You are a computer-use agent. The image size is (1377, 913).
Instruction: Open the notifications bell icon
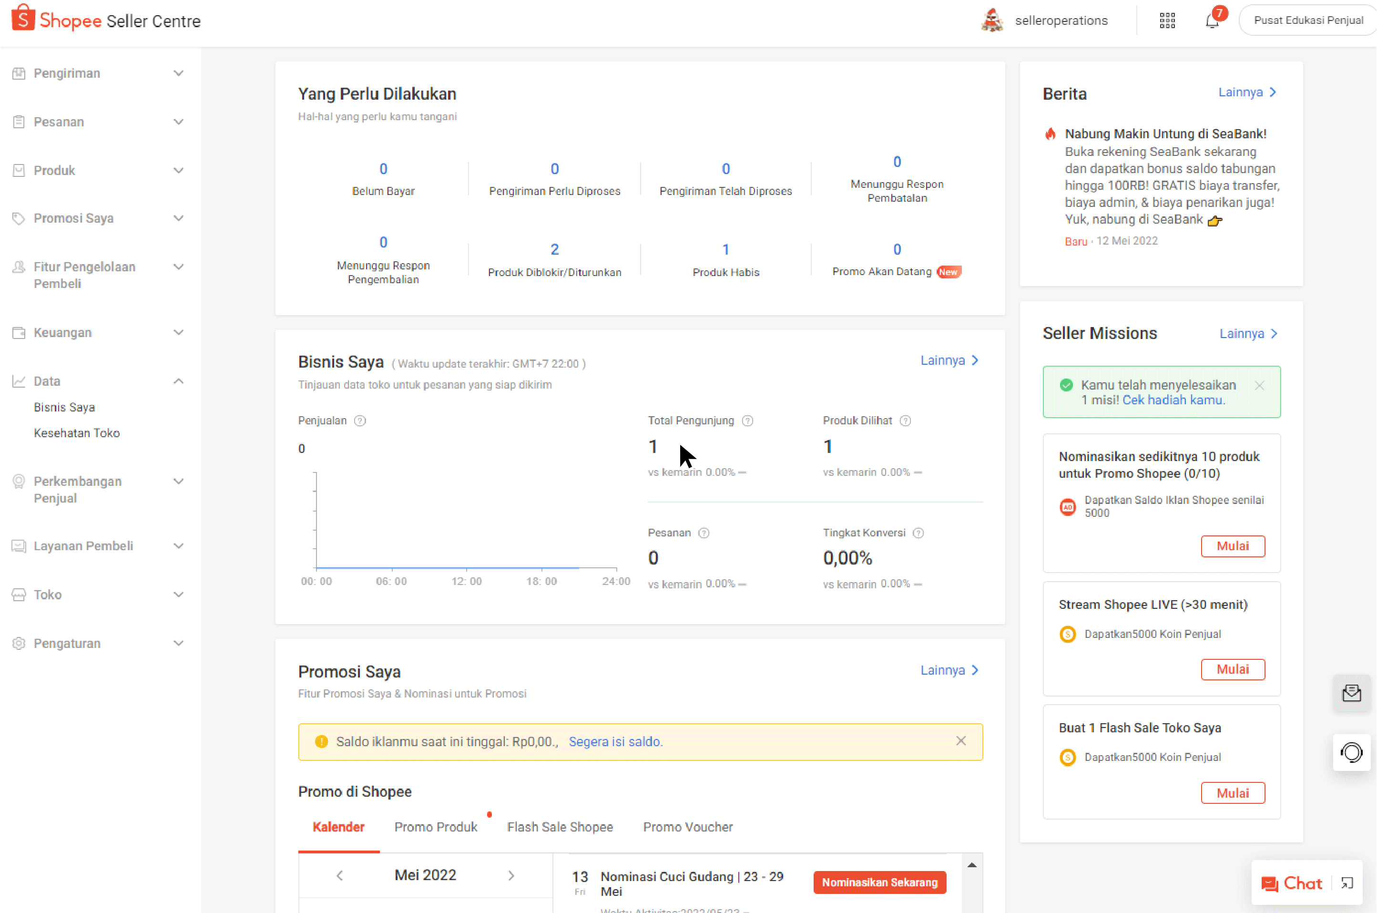[x=1212, y=21]
